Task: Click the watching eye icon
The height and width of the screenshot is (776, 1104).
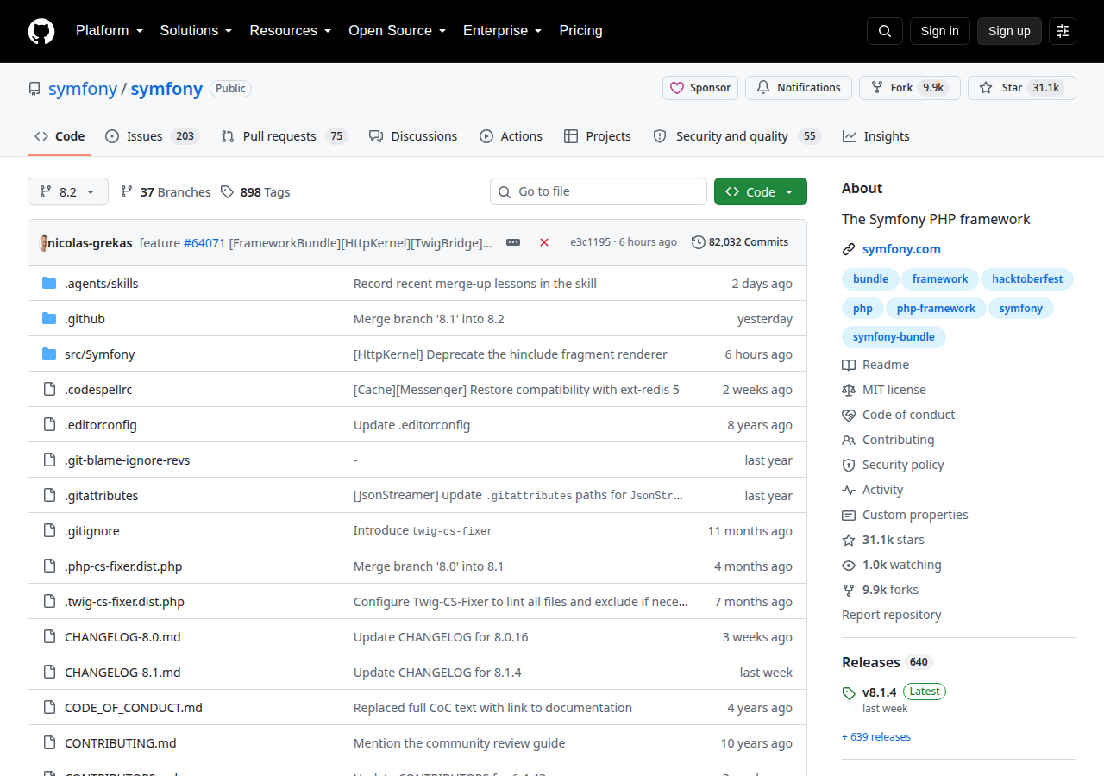Action: [x=849, y=565]
